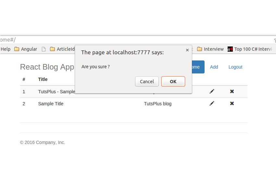Go to the Add post tab

(214, 67)
